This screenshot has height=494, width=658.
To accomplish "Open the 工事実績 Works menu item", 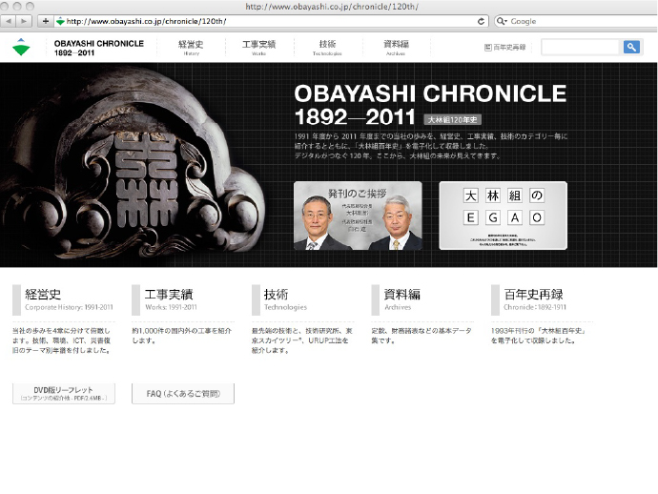I will coord(259,47).
